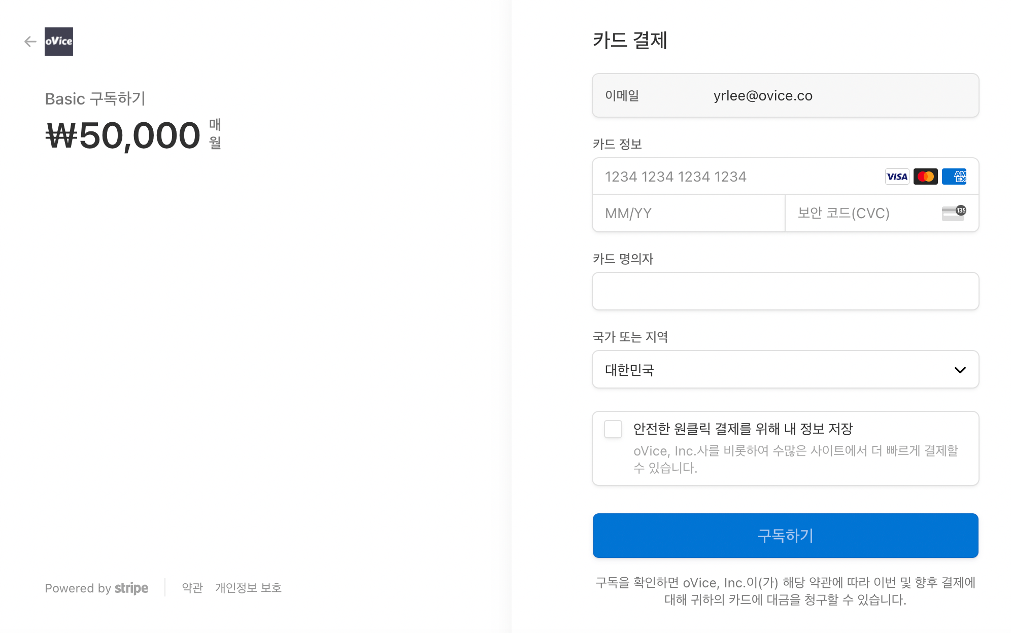Open the country dropdown showing 대한민국
The height and width of the screenshot is (633, 1011).
[785, 369]
